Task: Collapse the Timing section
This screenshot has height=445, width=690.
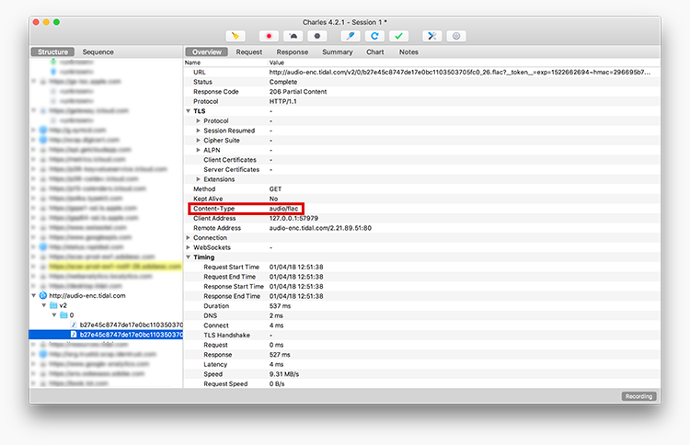Action: pos(188,257)
